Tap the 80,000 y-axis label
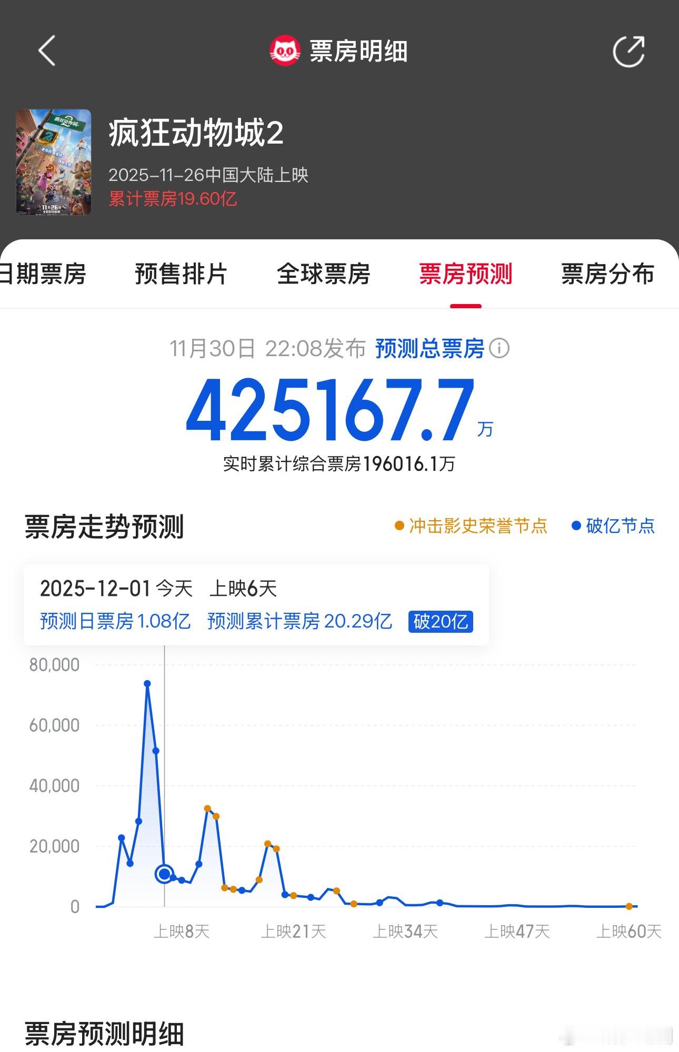 tap(54, 665)
